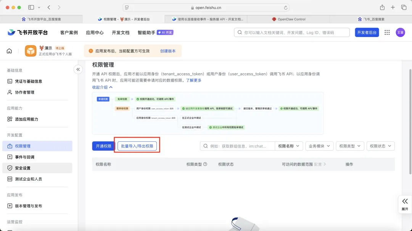Open 协作者管理 in sidebar
This screenshot has height=231, width=412.
tap(37, 92)
